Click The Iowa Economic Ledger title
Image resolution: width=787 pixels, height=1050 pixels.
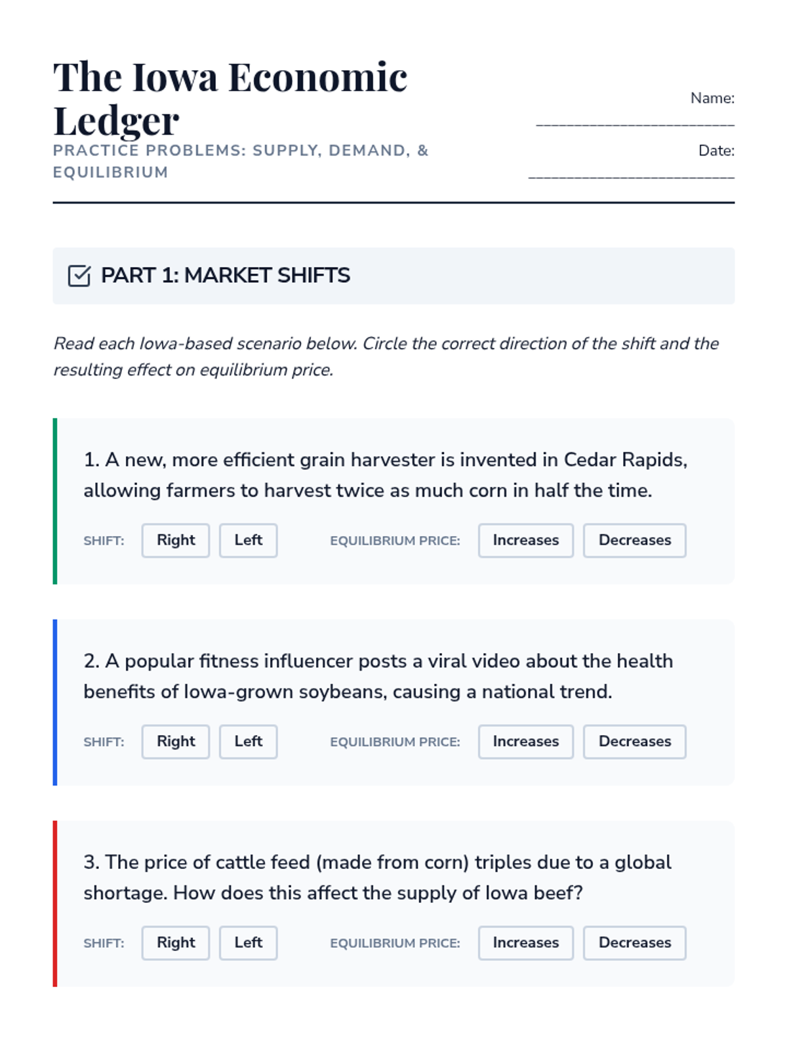click(230, 98)
